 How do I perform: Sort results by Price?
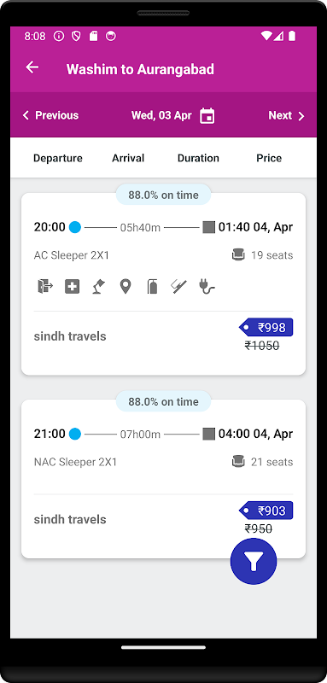[269, 158]
